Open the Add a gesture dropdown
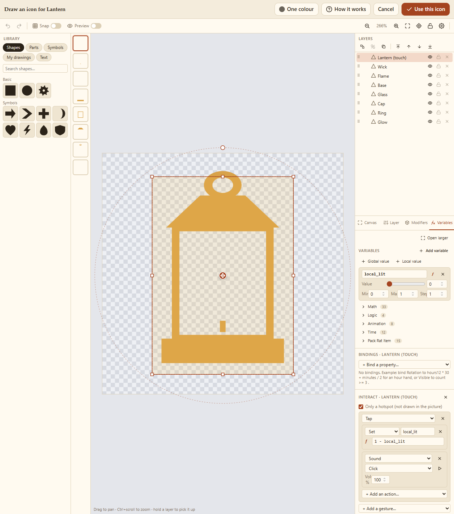Screen dimensions: 454x514 coord(404,508)
